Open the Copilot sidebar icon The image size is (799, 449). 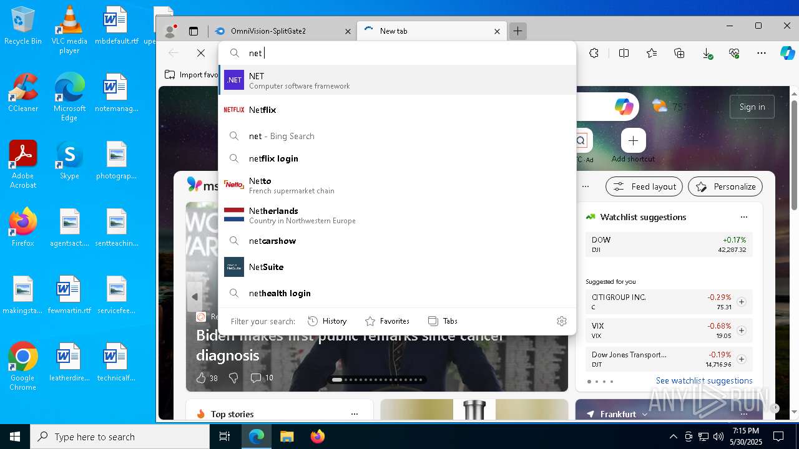pos(788,53)
